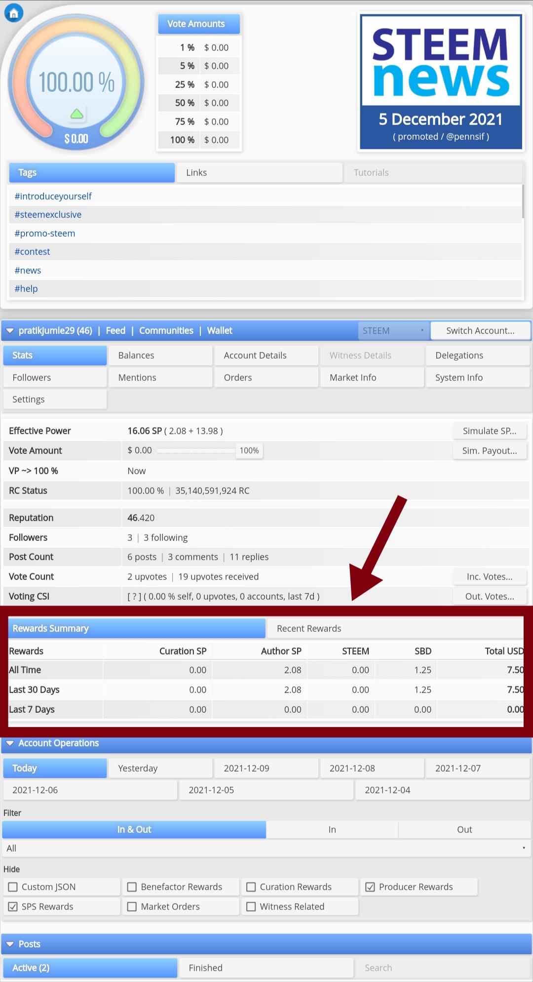Open the Communities link
533x982 pixels.
tap(166, 331)
